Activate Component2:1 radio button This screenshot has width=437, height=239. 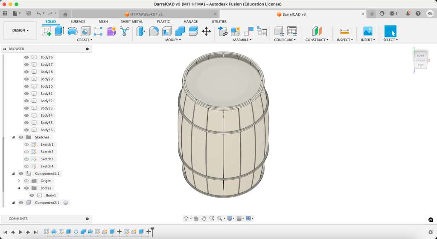click(65, 202)
